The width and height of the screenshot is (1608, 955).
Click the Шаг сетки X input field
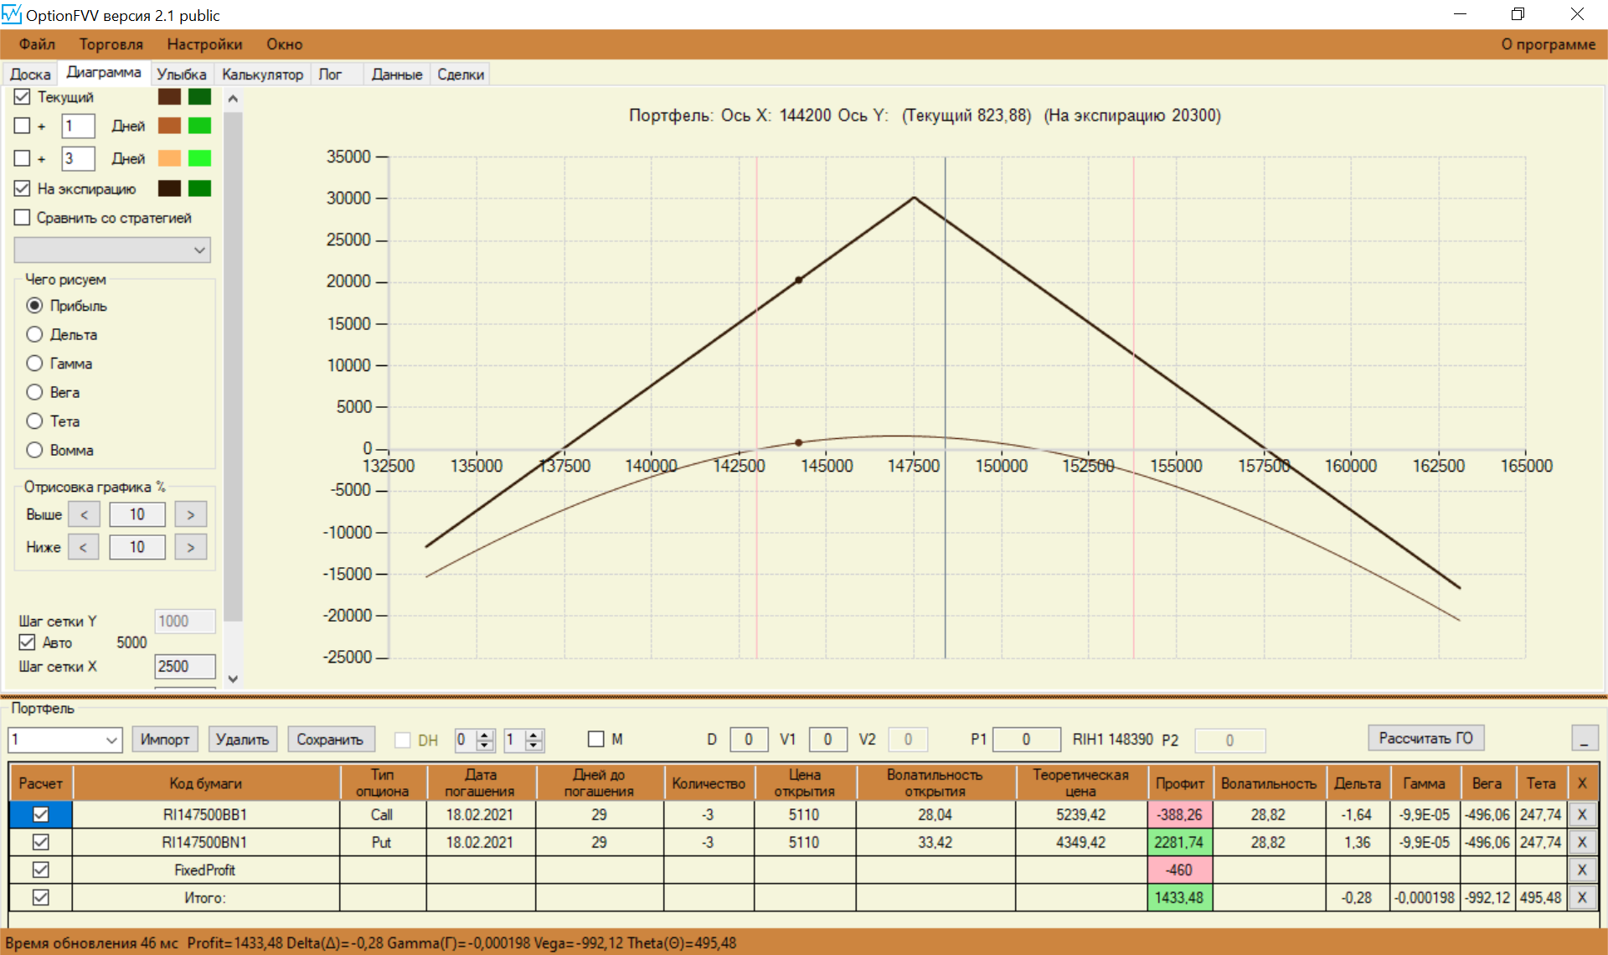tap(184, 666)
